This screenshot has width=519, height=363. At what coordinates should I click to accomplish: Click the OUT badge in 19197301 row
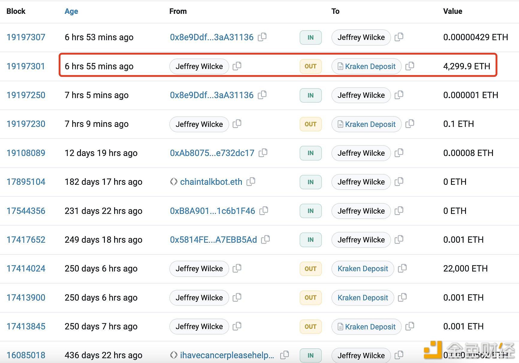tap(311, 66)
